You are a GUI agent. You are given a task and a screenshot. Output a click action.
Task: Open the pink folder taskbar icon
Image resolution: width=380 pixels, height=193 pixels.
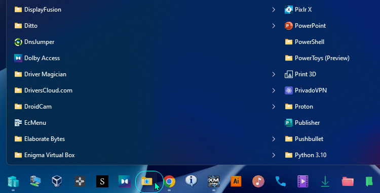(348, 181)
